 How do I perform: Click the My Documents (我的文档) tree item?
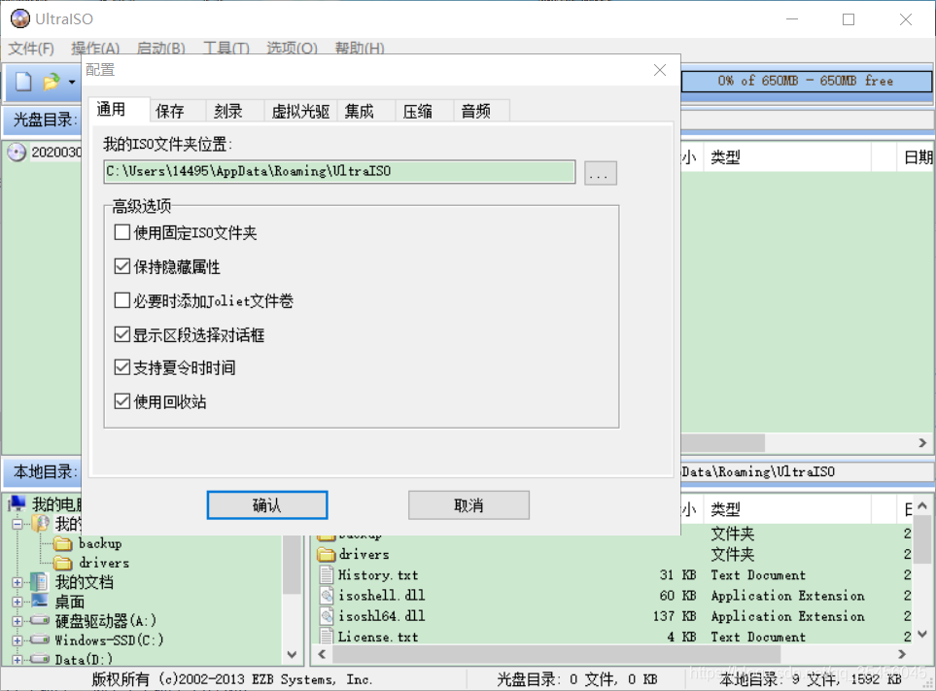coord(85,582)
